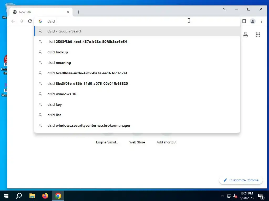Image resolution: width=269 pixels, height=201 pixels.
Task: Click into the address bar text field
Action: pos(137,21)
